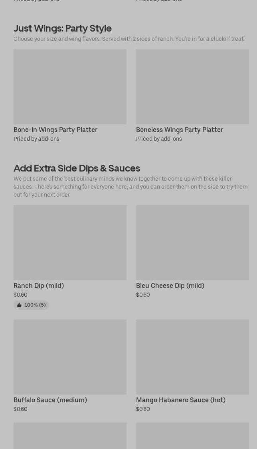Click the $0.60 price under Bleu Cheese Dip

tap(142, 295)
